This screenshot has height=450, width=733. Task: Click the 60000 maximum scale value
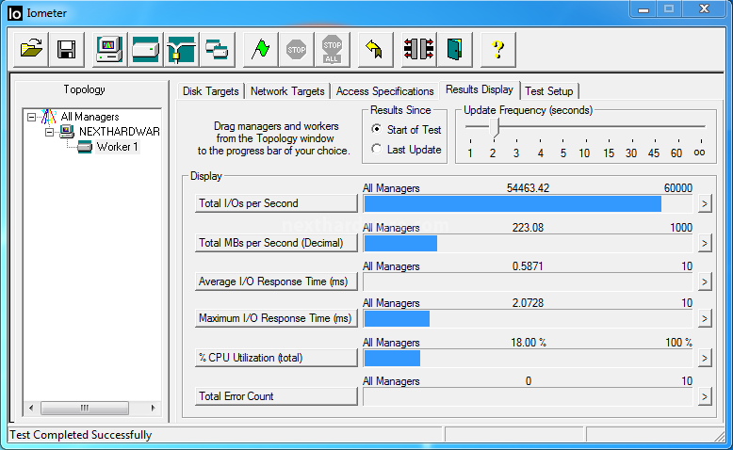(677, 188)
